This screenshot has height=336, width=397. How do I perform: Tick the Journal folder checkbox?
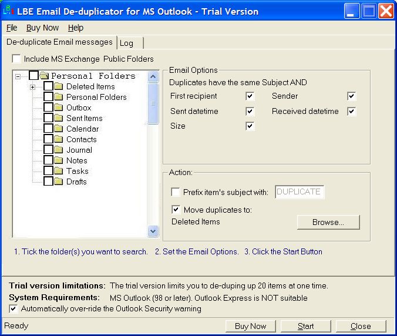[x=48, y=149]
